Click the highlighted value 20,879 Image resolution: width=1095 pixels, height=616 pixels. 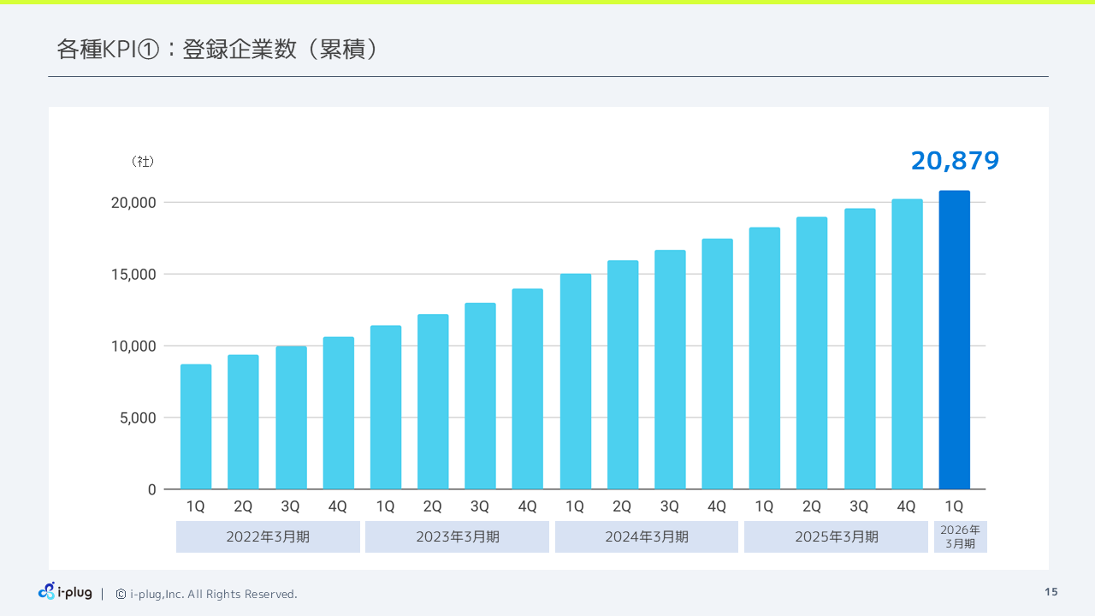click(955, 160)
